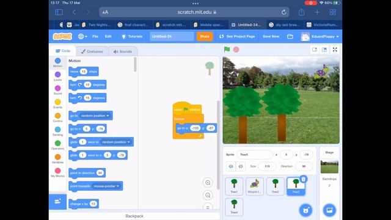The height and width of the screenshot is (220, 391).
Task: Click the Choose a Sprite button
Action: pos(305,210)
